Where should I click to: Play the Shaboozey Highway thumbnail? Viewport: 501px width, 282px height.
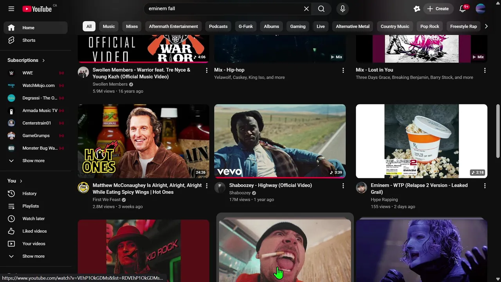[280, 141]
